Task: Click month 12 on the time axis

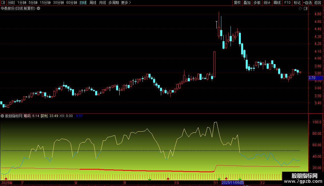Action: coord(262,183)
